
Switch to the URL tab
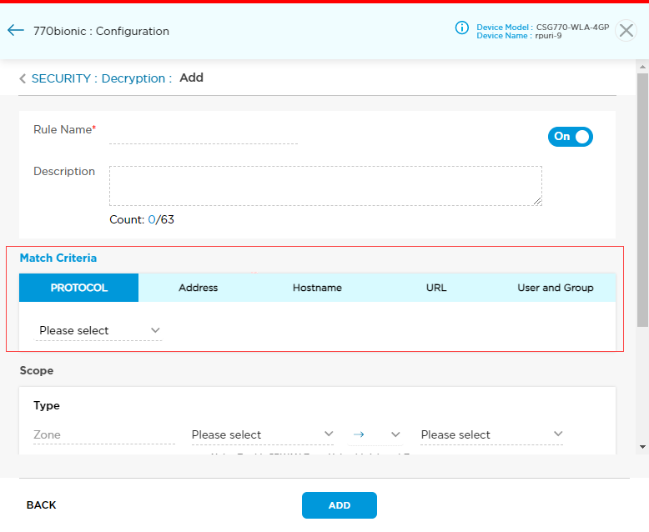pos(436,288)
